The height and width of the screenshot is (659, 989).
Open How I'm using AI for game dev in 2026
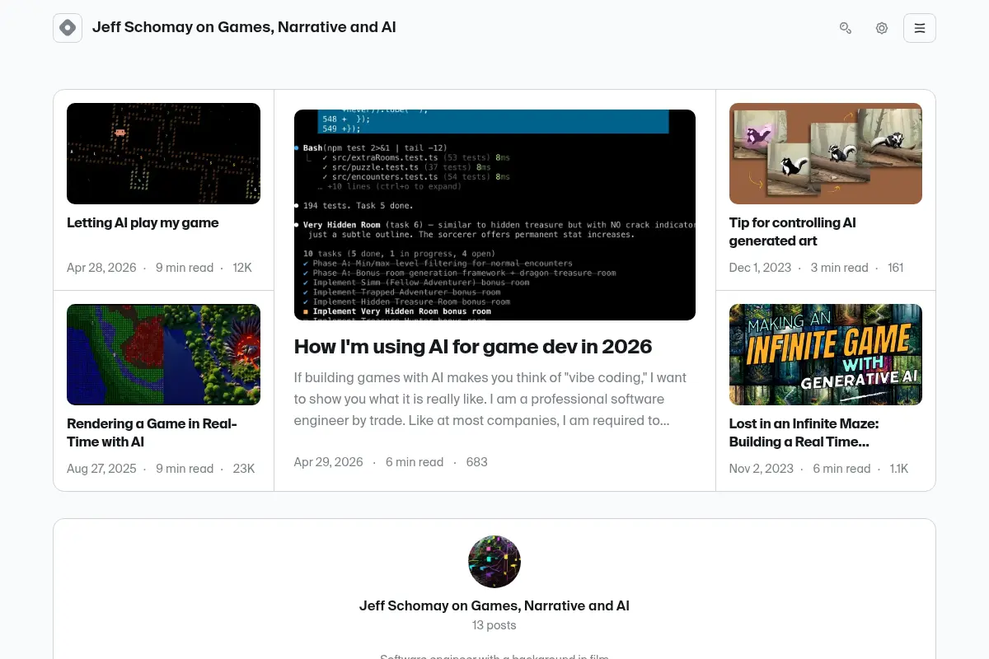473,347
